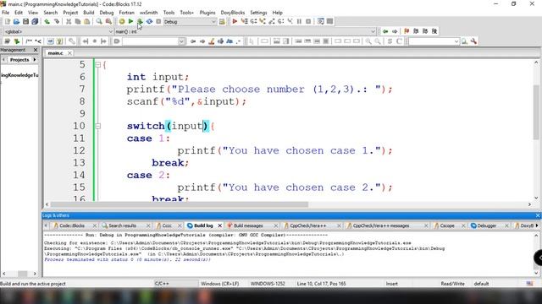Click the Projects tab in Management panel
This screenshot has height=304, width=542.
coord(19,60)
